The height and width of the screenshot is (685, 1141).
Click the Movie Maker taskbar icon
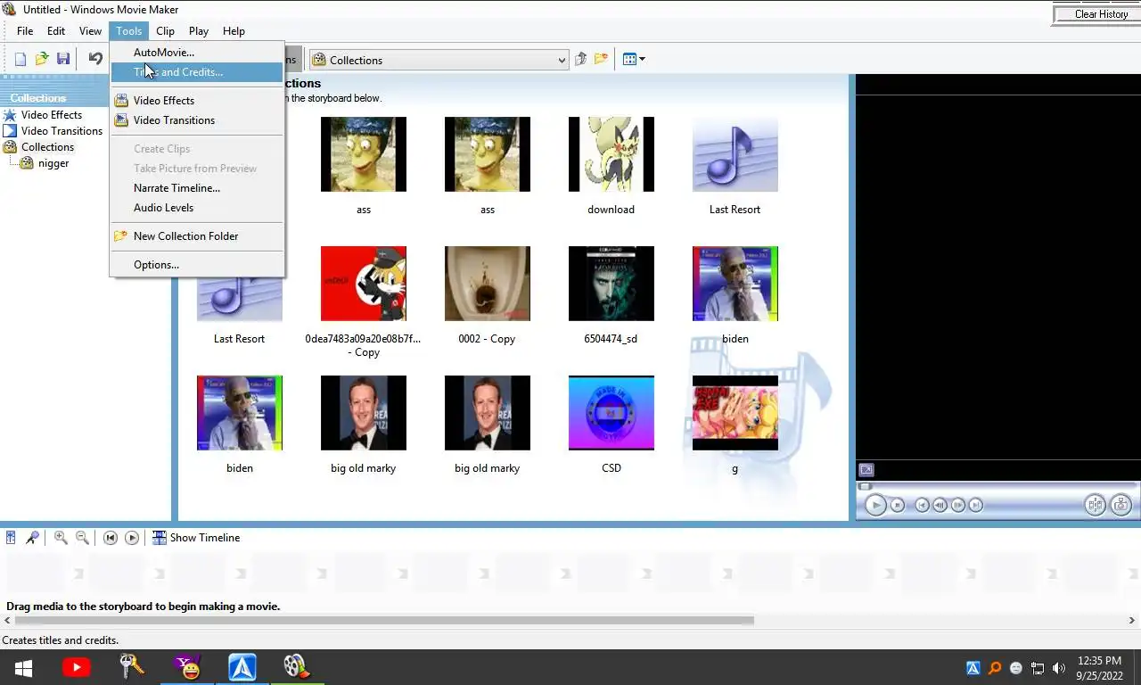point(297,667)
